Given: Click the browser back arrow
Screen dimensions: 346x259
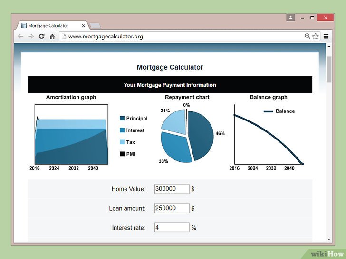Looking at the screenshot, I should click(20, 37).
